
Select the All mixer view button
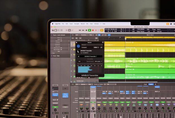click(x=155, y=84)
